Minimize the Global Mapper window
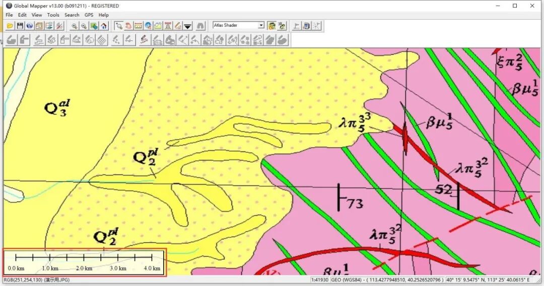Viewport: 544px width, 286px height. pos(498,6)
